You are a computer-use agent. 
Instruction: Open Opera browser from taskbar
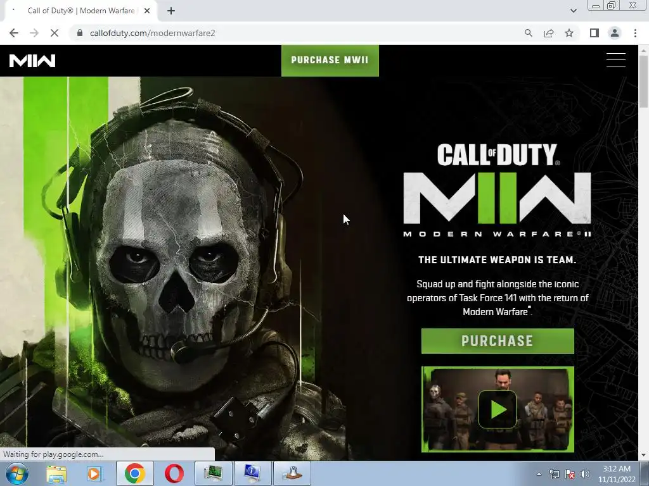pos(174,473)
